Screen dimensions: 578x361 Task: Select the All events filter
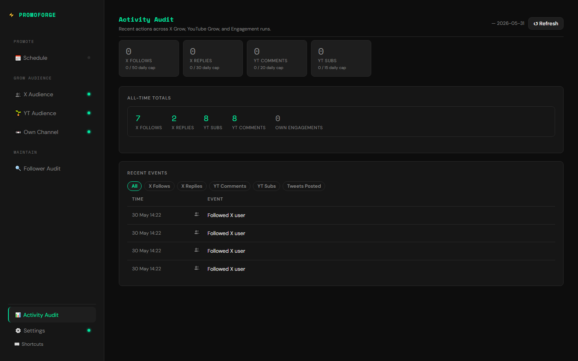[x=134, y=186]
